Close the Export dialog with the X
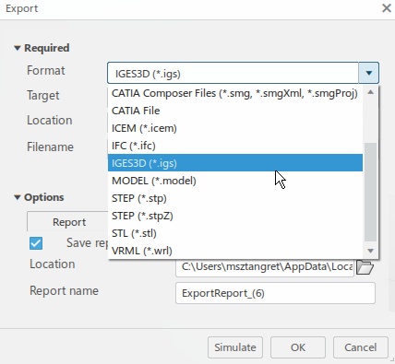Screen dimensions: 395x364 coord(387,8)
